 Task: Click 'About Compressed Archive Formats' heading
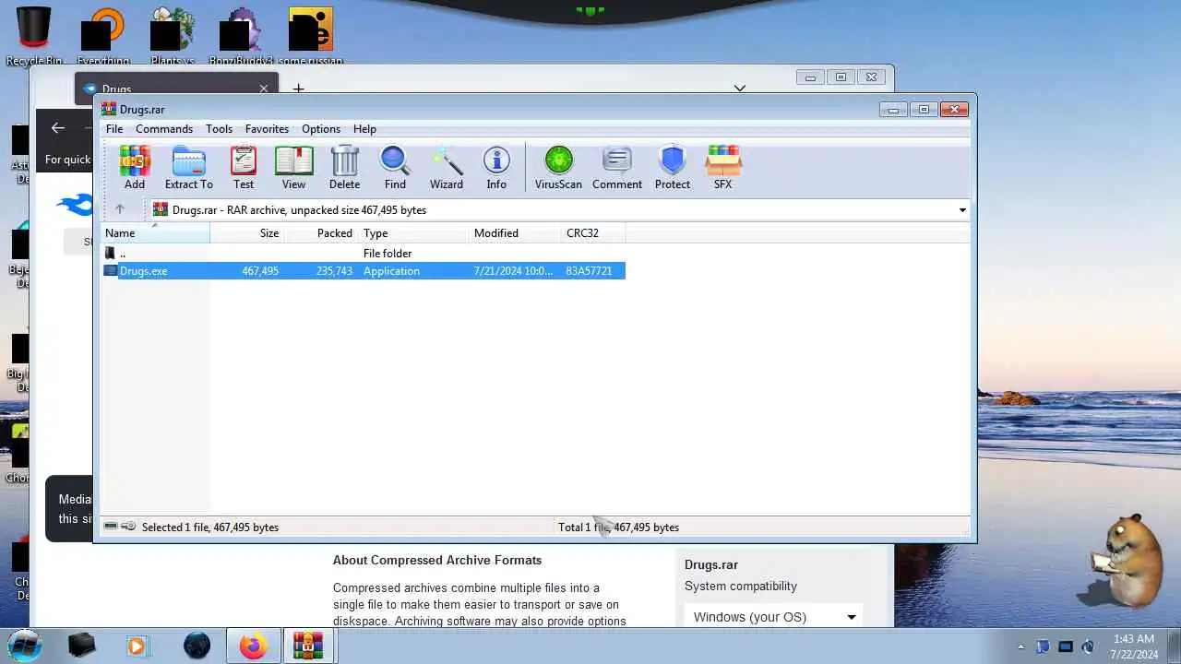pos(437,560)
